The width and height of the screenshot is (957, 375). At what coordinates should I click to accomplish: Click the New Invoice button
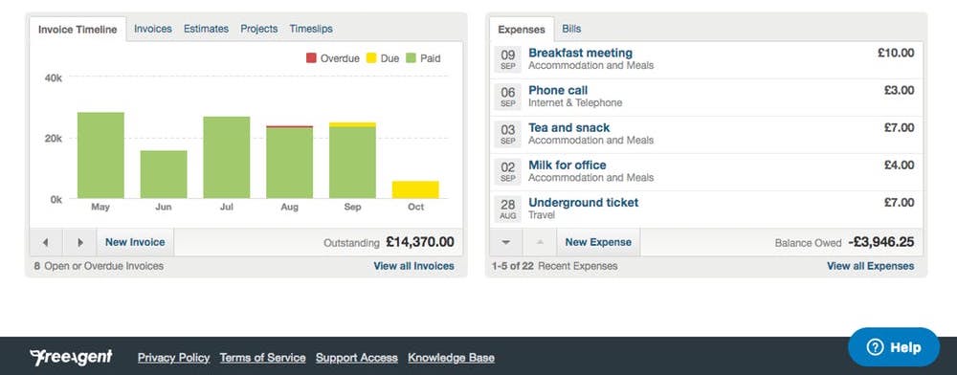click(135, 242)
